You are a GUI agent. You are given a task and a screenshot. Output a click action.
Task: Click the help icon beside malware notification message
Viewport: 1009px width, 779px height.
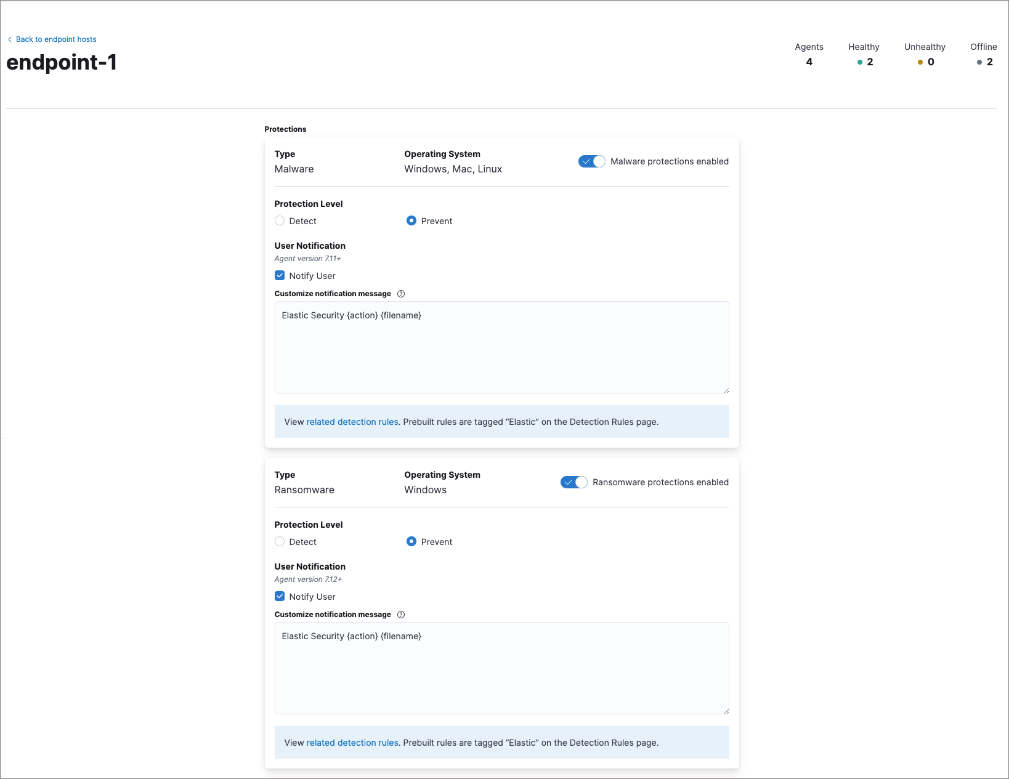[x=401, y=294]
